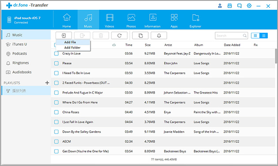Click the de-duplicate songs toolbar icon
This screenshot has width=278, height=166.
pyautogui.click(x=140, y=36)
